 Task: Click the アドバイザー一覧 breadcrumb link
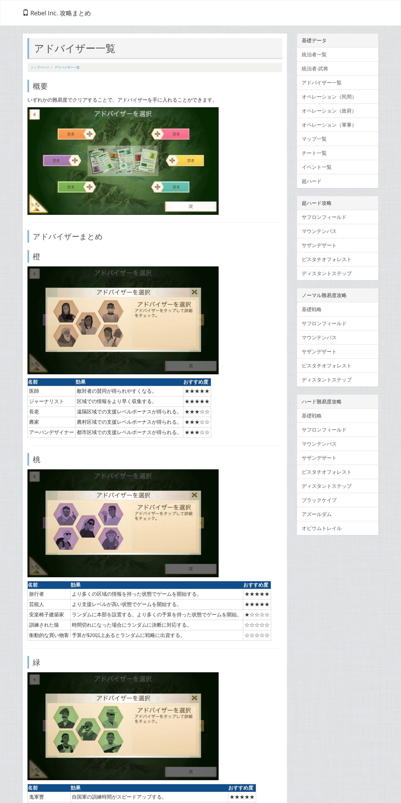click(x=67, y=68)
